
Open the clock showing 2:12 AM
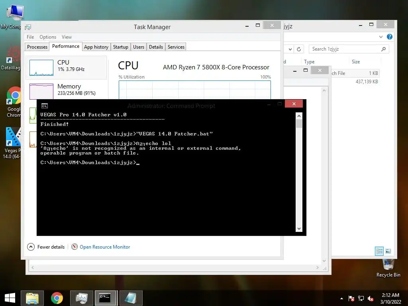point(390,298)
